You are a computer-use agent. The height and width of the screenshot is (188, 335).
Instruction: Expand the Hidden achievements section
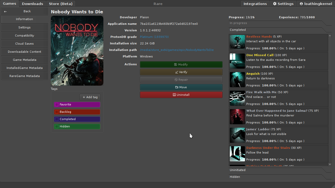click(280, 177)
